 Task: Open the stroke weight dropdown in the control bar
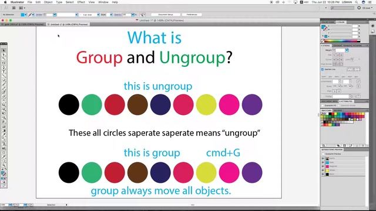click(55, 15)
